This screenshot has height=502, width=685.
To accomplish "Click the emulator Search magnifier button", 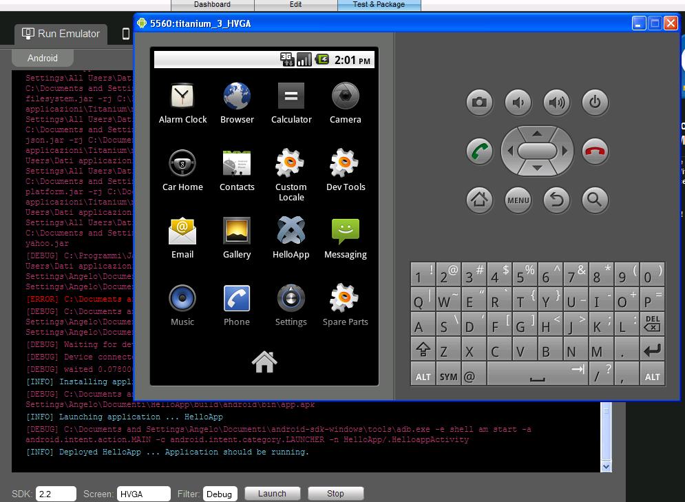I will coord(595,200).
